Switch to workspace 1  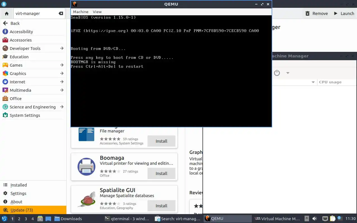pyautogui.click(x=12, y=219)
